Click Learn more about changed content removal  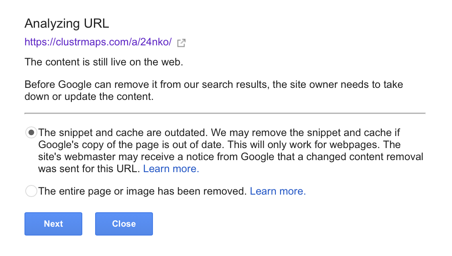tap(171, 169)
